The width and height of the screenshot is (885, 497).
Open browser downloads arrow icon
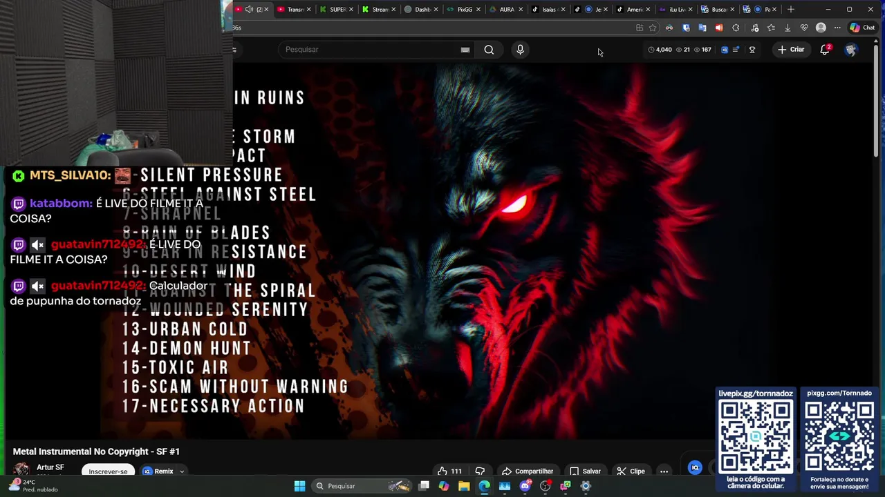(x=788, y=28)
